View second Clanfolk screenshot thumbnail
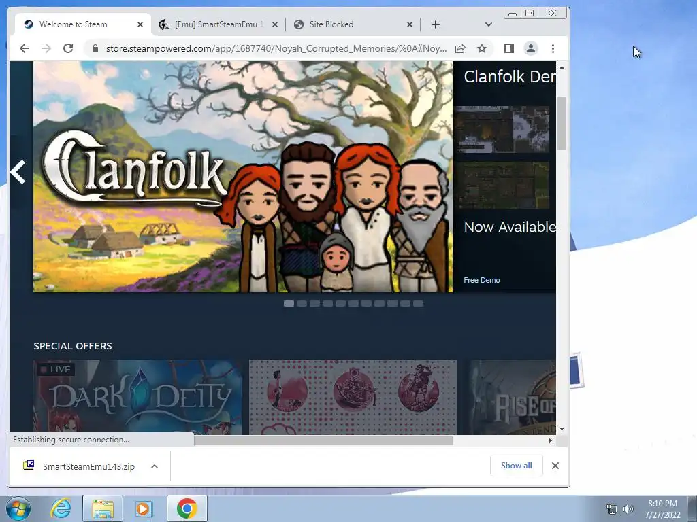Viewport: 697px width, 522px height. coord(502,185)
